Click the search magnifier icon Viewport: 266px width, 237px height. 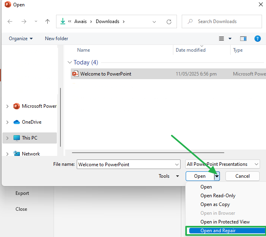click(190, 21)
